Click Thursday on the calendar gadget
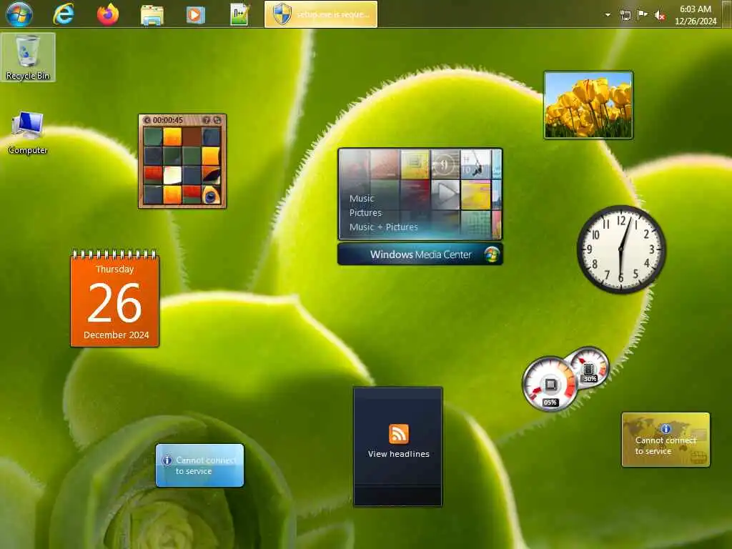Screen dimensions: 732x549 pos(115,269)
